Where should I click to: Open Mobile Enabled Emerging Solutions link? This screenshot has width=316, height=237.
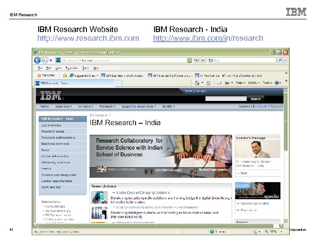[143, 193]
